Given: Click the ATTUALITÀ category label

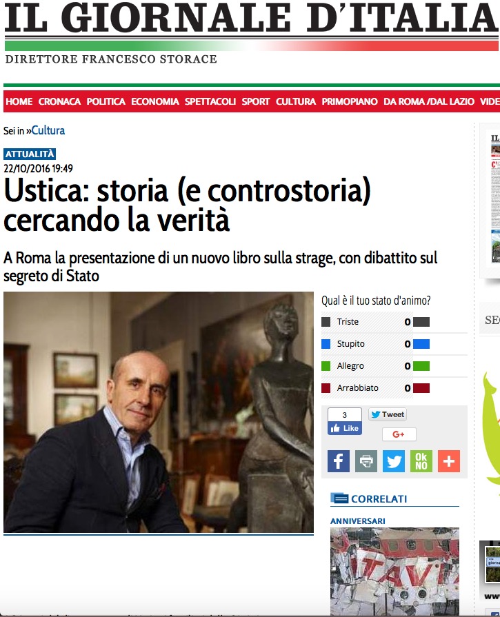Looking at the screenshot, I should 30,154.
